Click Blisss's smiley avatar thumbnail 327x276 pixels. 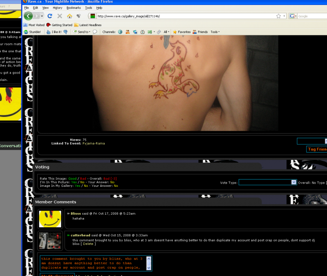50,219
